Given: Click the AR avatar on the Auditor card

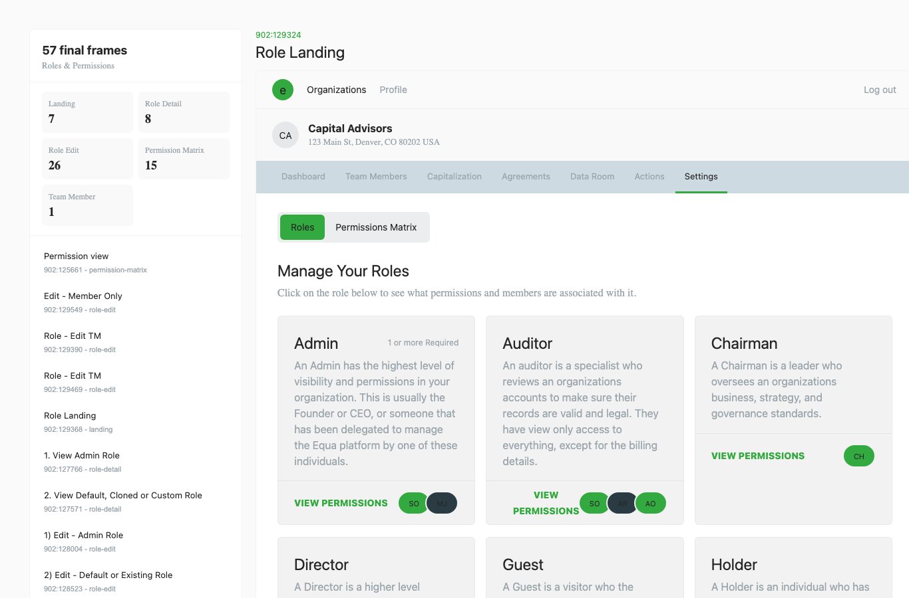Looking at the screenshot, I should pyautogui.click(x=623, y=504).
